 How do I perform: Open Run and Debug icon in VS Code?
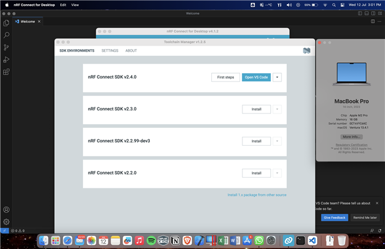(7, 59)
